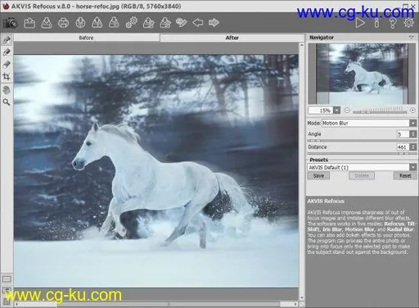The width and height of the screenshot is (419, 308).
Task: Click the horizontal scrollbar right arrow
Action: point(295,304)
